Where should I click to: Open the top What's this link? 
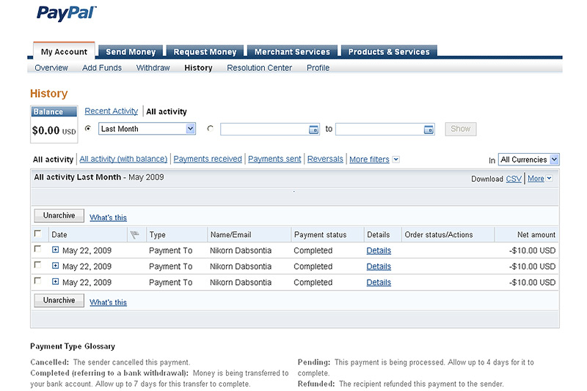click(108, 217)
